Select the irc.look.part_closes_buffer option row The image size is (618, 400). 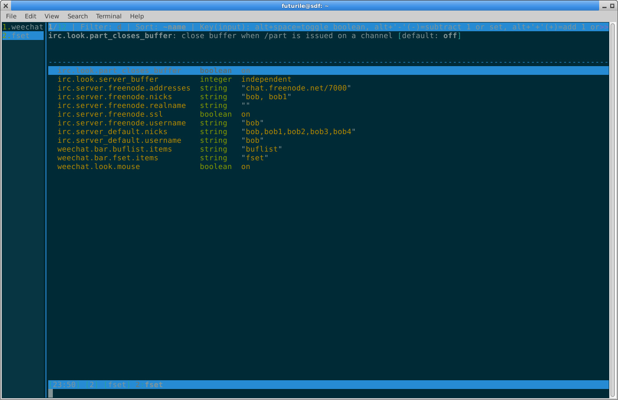coord(329,71)
